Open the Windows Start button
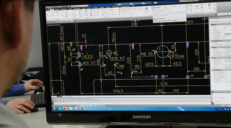The image size is (231, 128). click(54, 109)
